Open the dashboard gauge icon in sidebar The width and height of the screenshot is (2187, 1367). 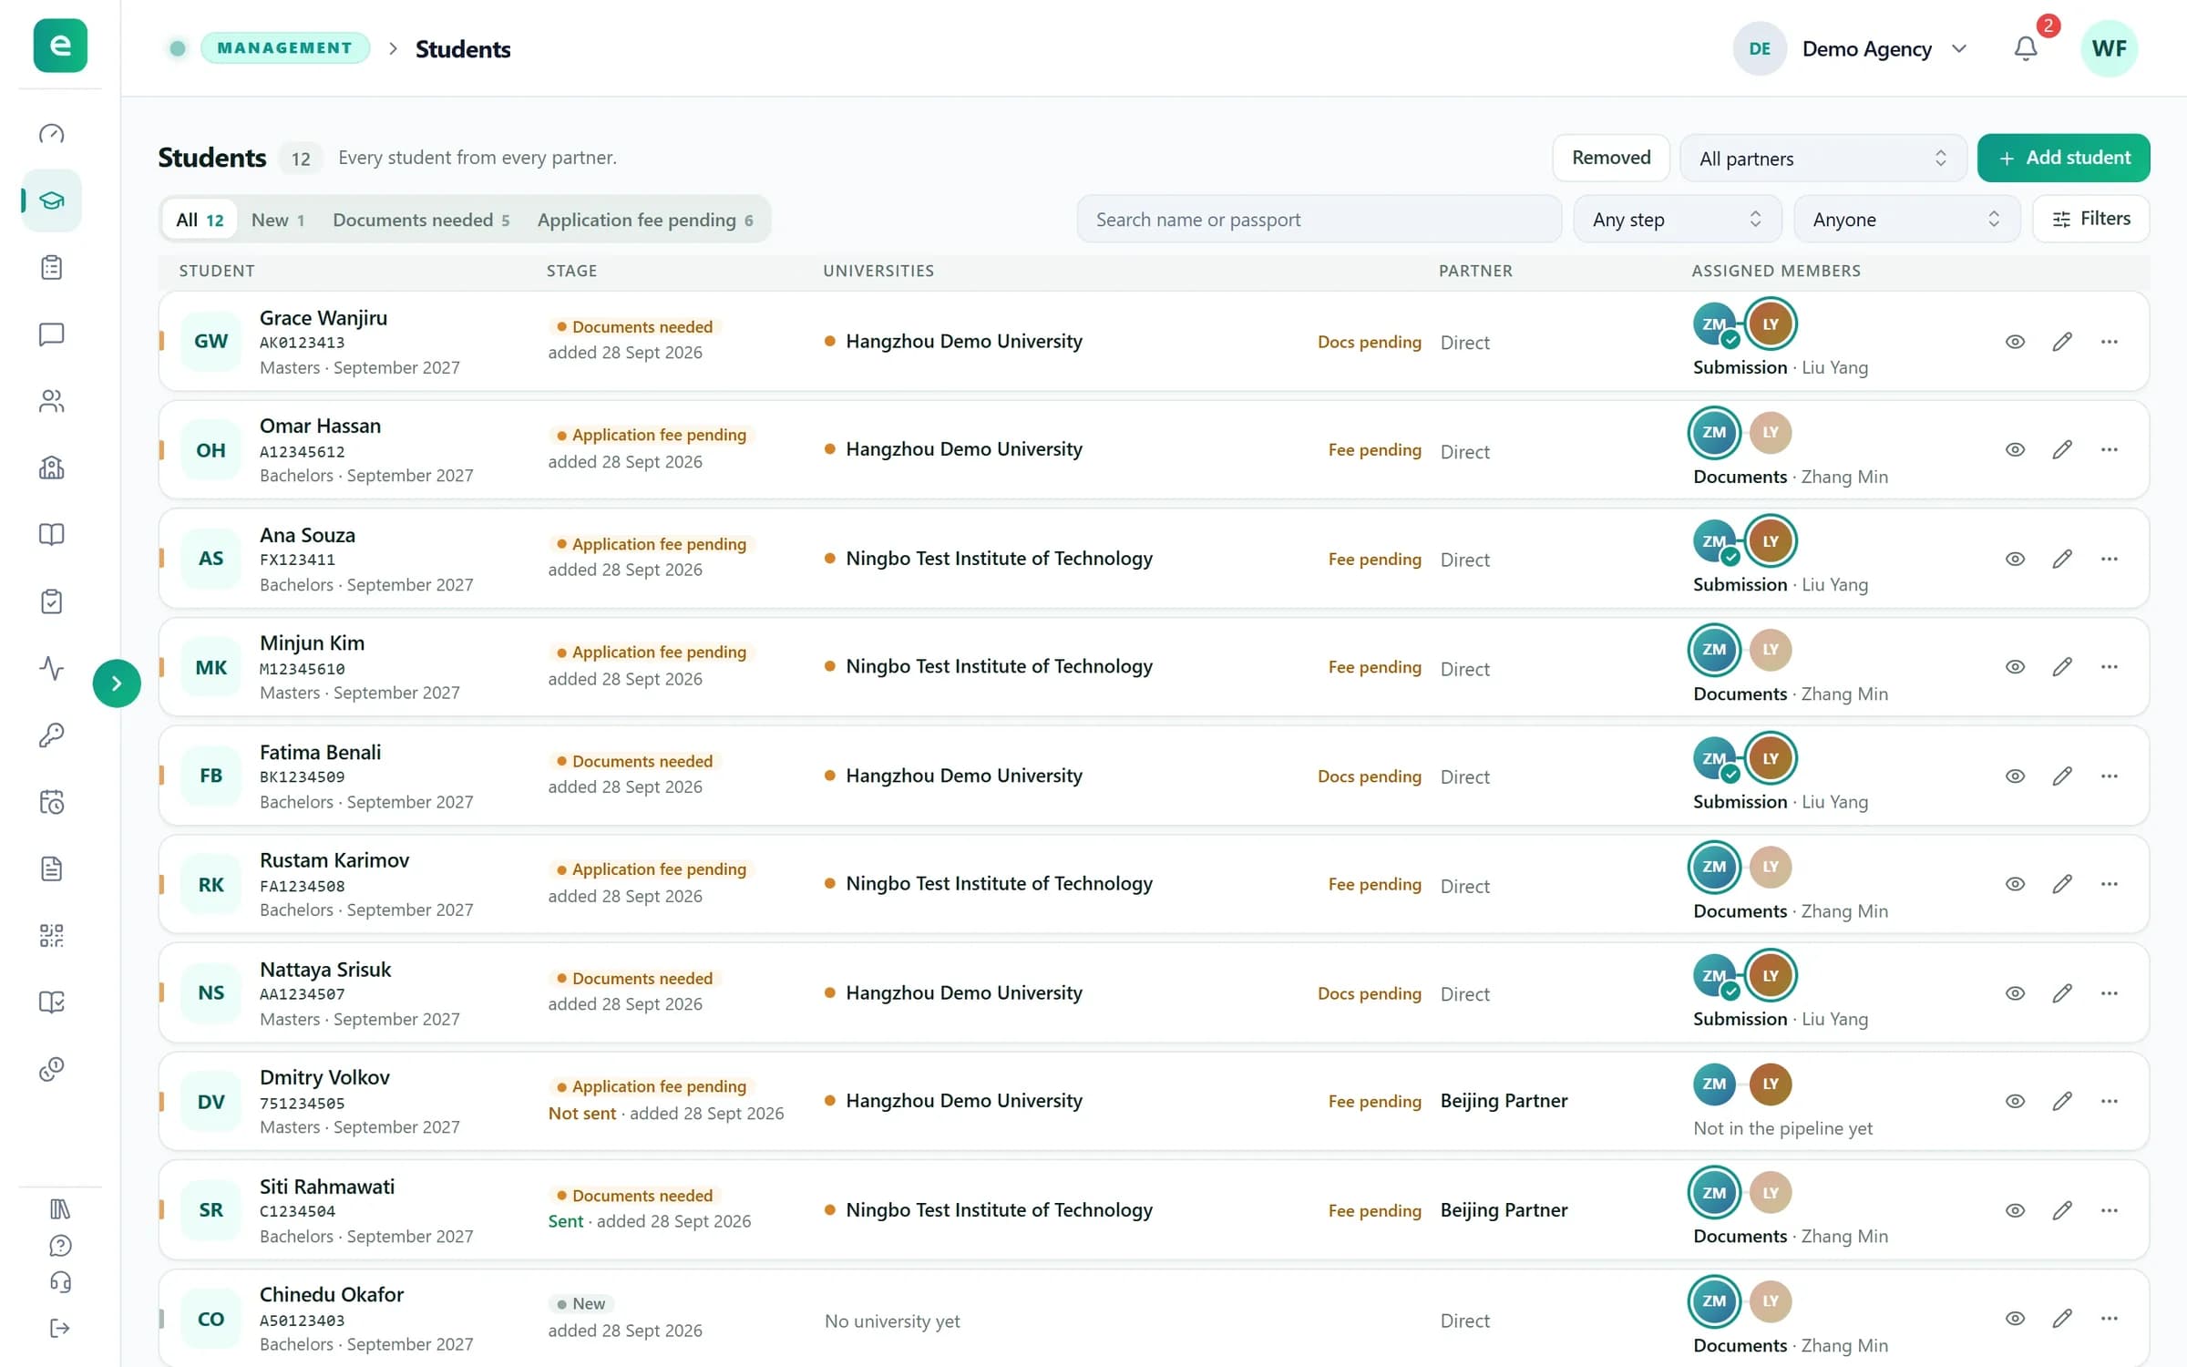point(52,134)
